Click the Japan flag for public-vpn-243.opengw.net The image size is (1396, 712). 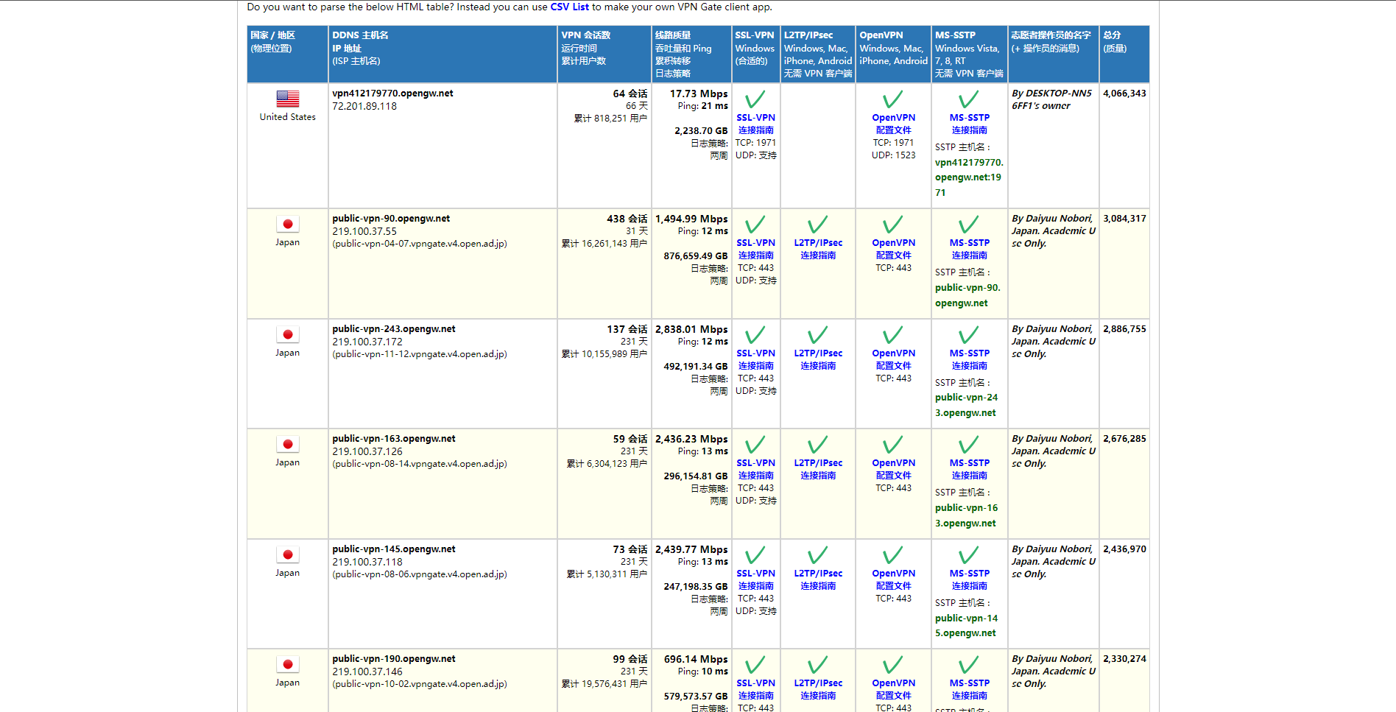click(x=288, y=334)
